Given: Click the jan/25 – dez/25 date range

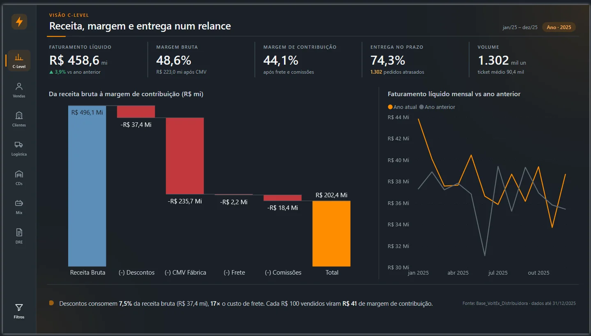Looking at the screenshot, I should click(x=520, y=27).
